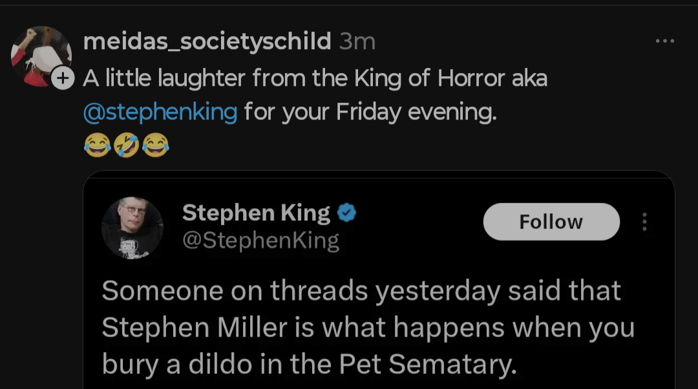Click the blue verified badge beside Stephen King
The image size is (698, 389).
[x=347, y=213]
